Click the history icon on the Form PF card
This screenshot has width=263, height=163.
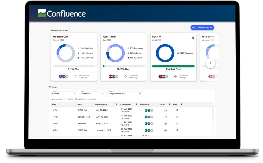(175, 77)
